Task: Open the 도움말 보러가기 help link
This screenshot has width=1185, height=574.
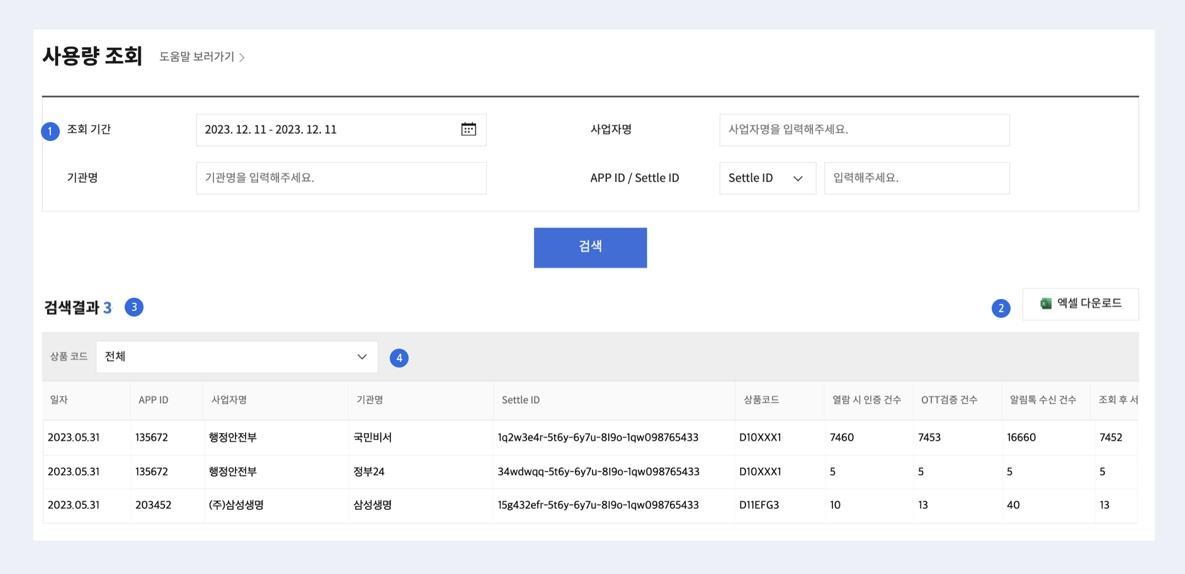Action: (x=196, y=57)
